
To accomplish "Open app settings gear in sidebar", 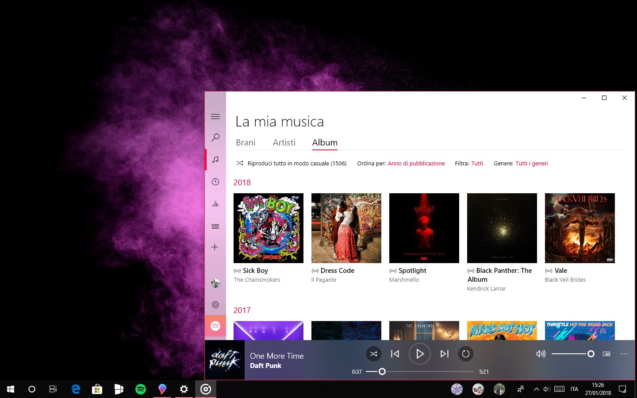I will [x=215, y=305].
